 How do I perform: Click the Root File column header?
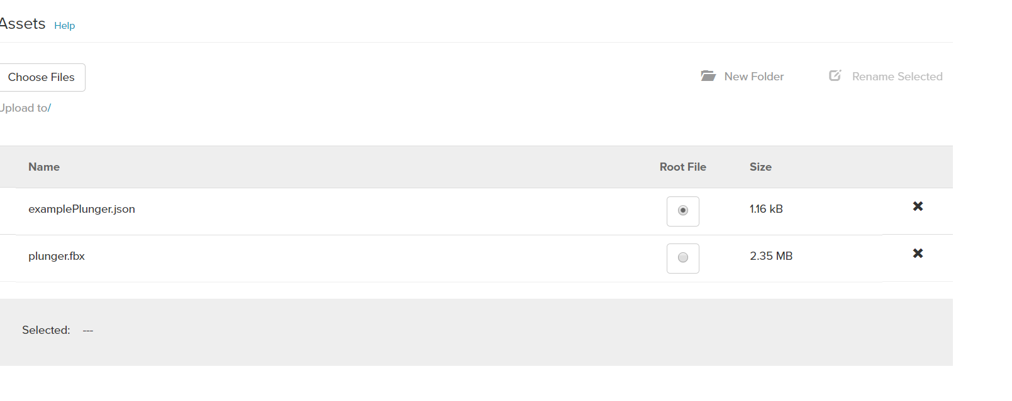coord(682,167)
